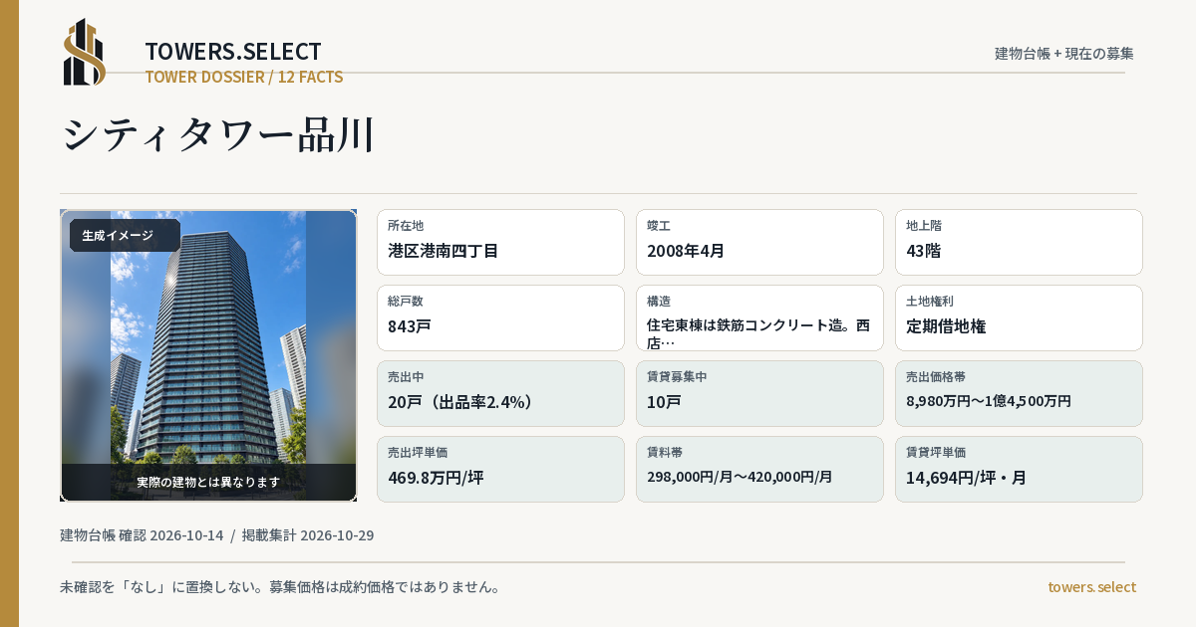Click the Towers.Select building logo icon
The image size is (1196, 627).
pyautogui.click(x=85, y=52)
